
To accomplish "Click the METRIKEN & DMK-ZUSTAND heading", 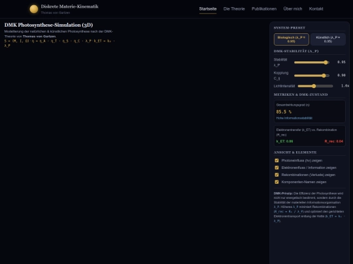I will (x=301, y=95).
